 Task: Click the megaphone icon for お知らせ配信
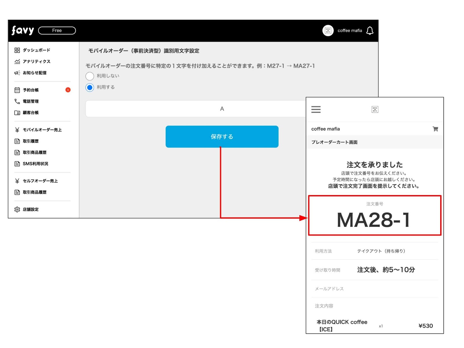point(17,73)
